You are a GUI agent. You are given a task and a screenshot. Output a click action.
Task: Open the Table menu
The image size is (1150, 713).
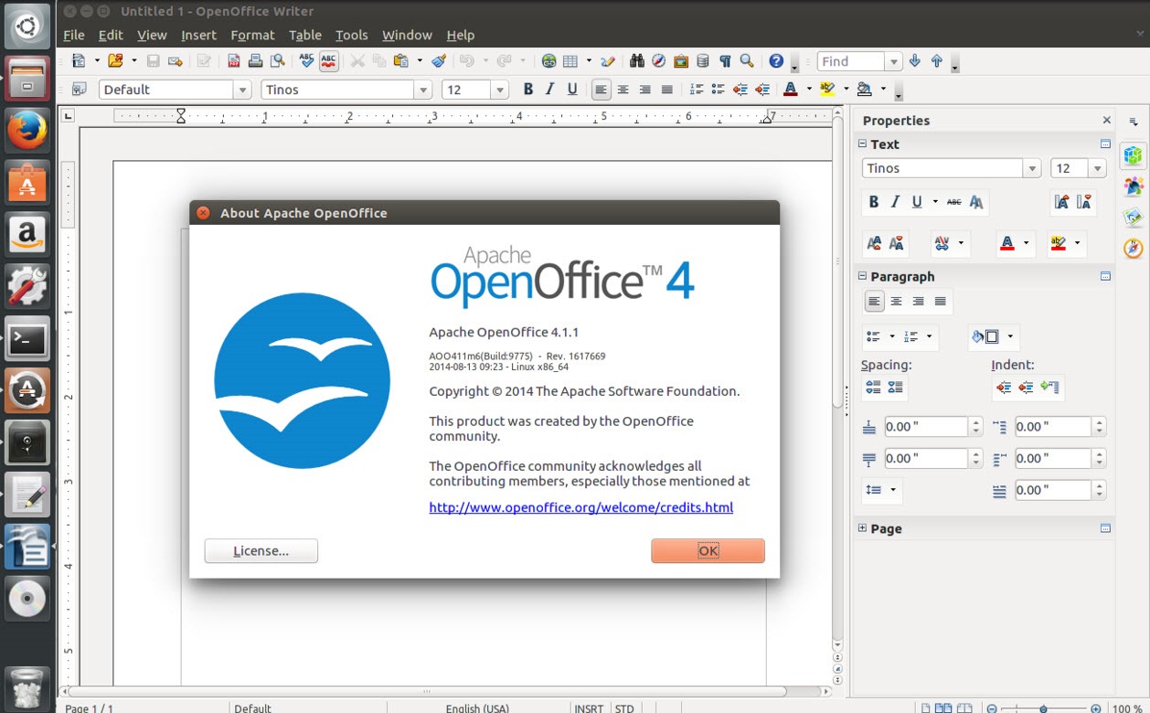tap(304, 35)
